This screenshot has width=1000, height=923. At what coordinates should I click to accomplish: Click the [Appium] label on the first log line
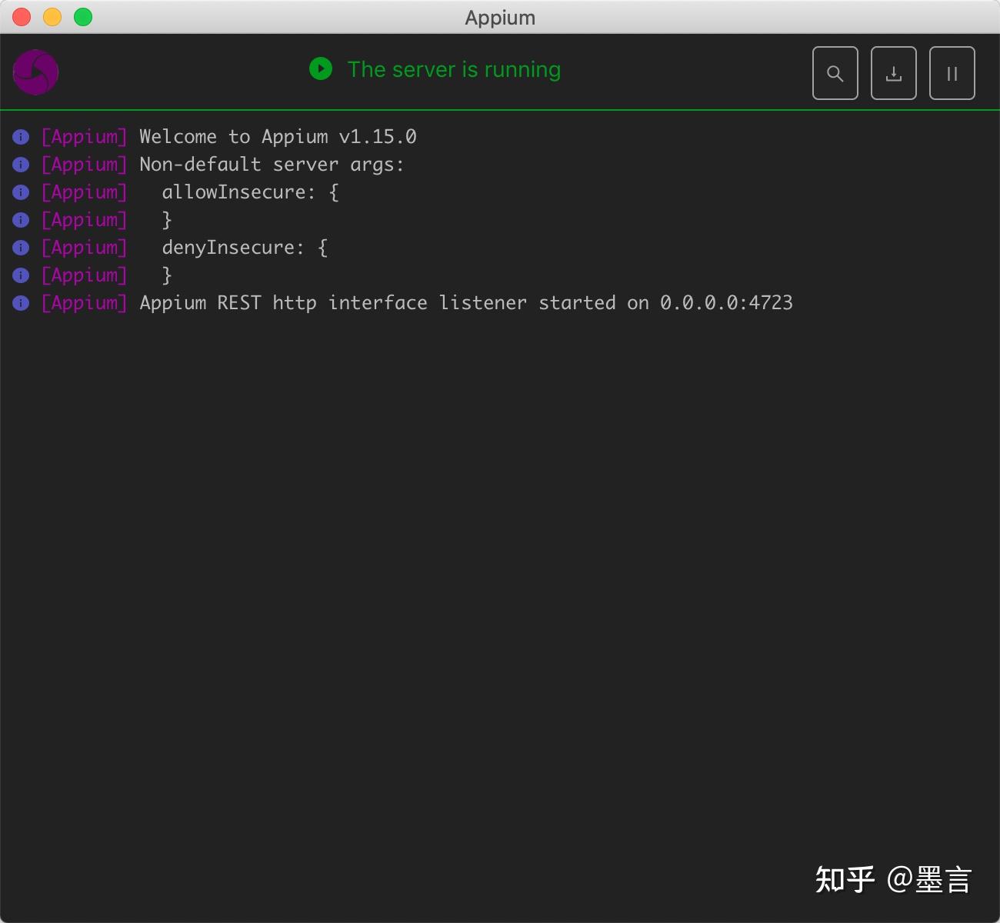click(x=85, y=136)
